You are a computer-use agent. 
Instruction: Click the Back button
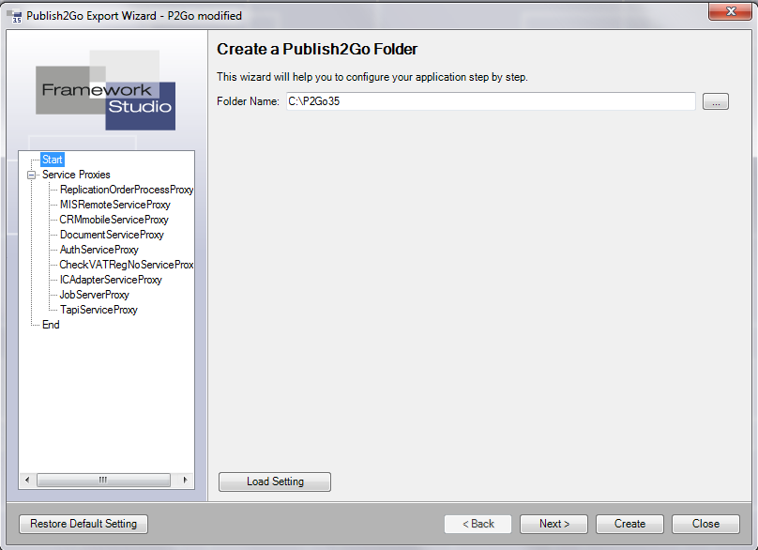pyautogui.click(x=478, y=524)
